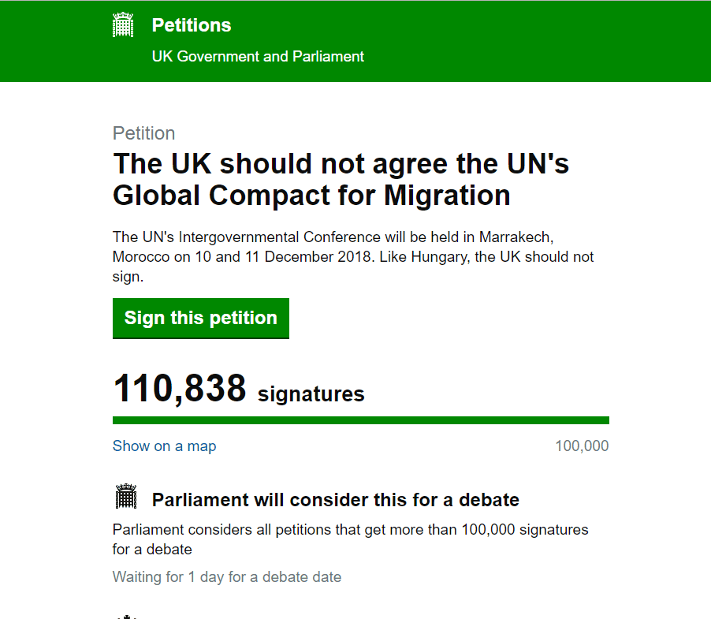Click the portcullis logo in the green header

tap(123, 24)
